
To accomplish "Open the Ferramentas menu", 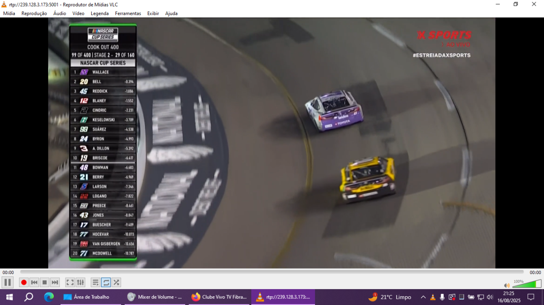I will click(128, 13).
